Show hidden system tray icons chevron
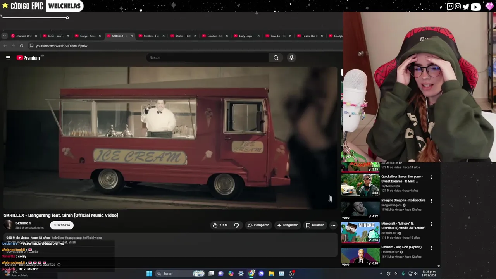 pyautogui.click(x=381, y=274)
